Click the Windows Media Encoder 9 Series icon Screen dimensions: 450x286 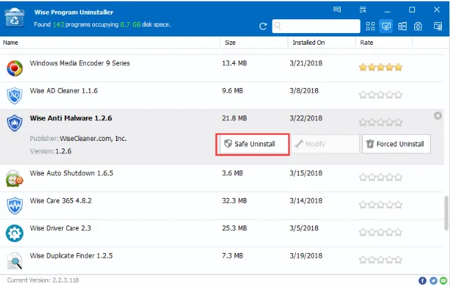(x=14, y=68)
